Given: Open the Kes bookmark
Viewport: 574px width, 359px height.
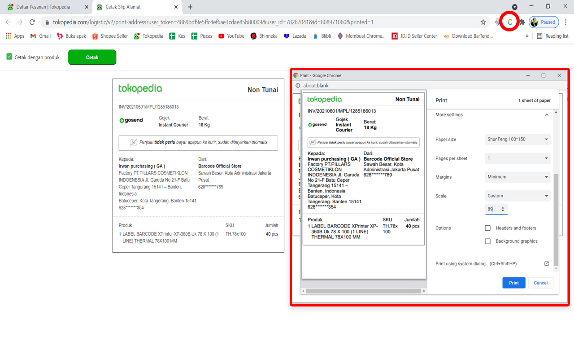Looking at the screenshot, I should (177, 36).
